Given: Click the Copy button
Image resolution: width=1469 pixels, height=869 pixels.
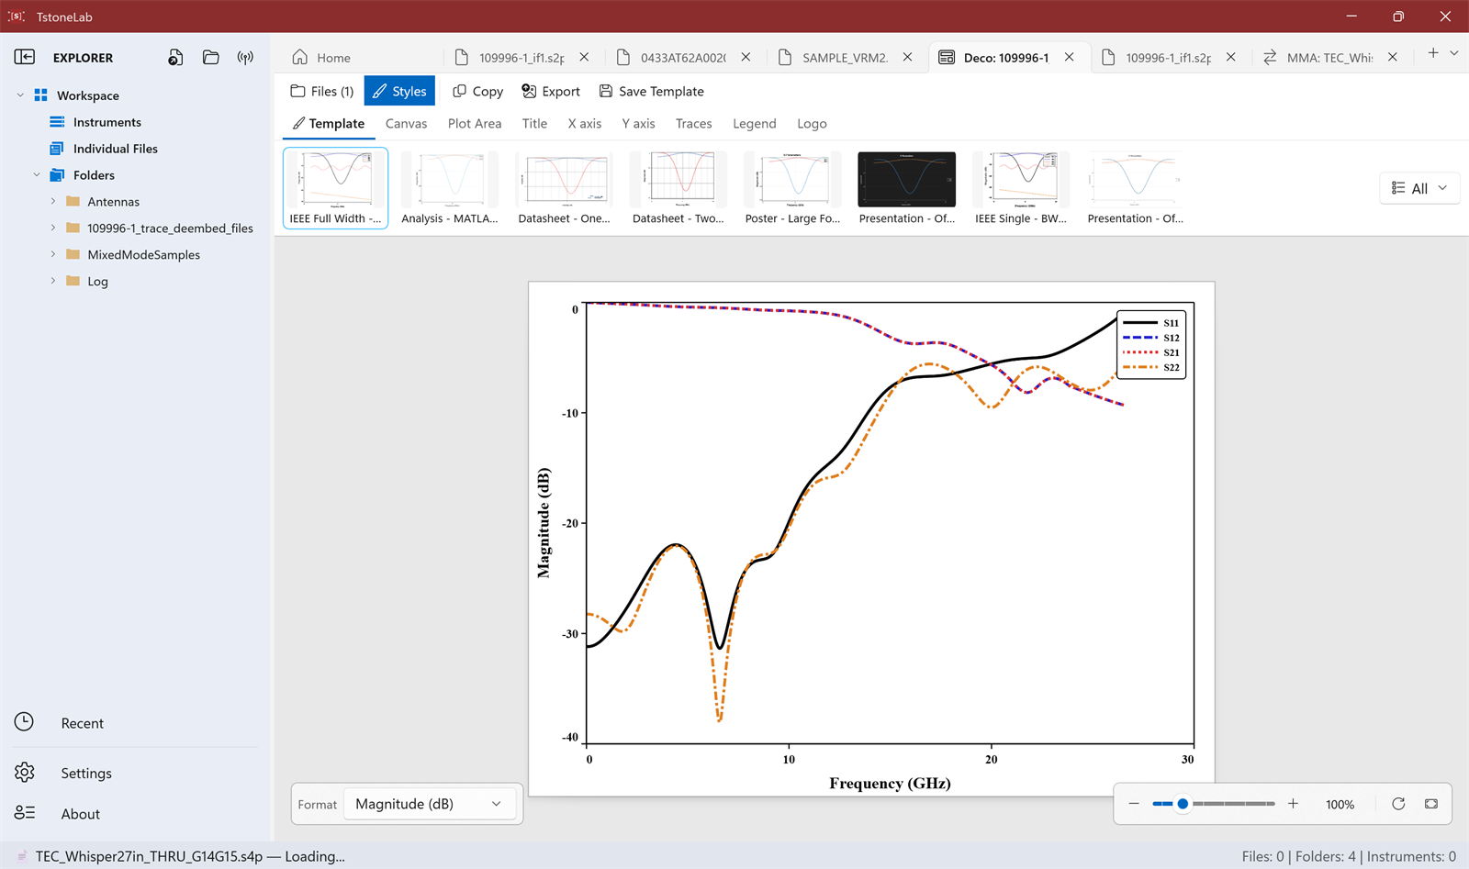Looking at the screenshot, I should point(477,91).
